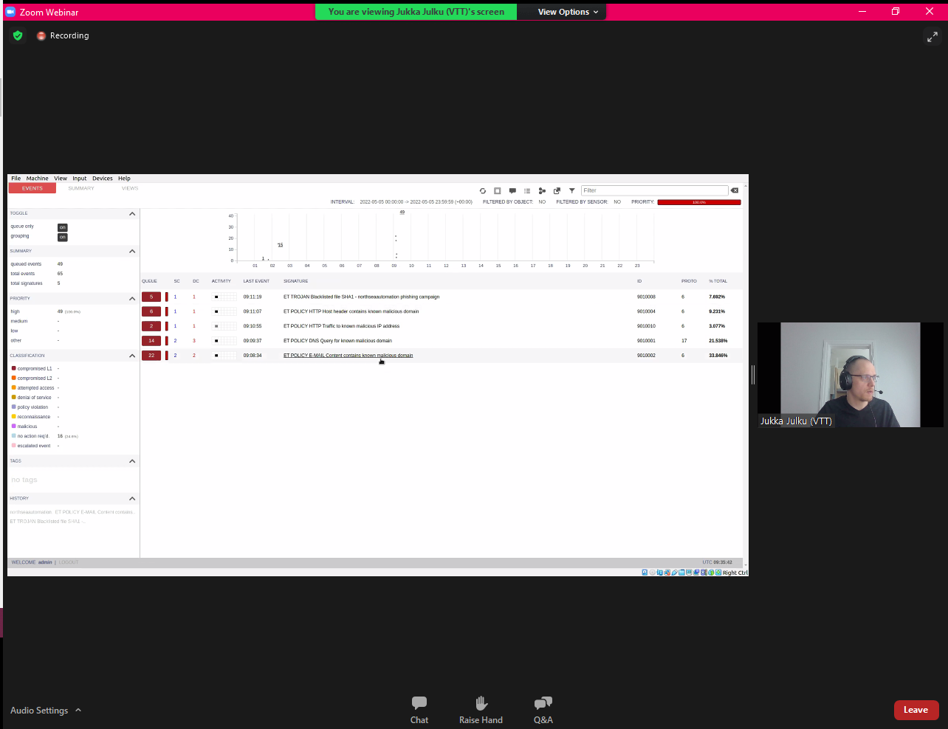948x729 pixels.
Task: Click the refresh icon in the Squert toolbar
Action: [x=483, y=190]
